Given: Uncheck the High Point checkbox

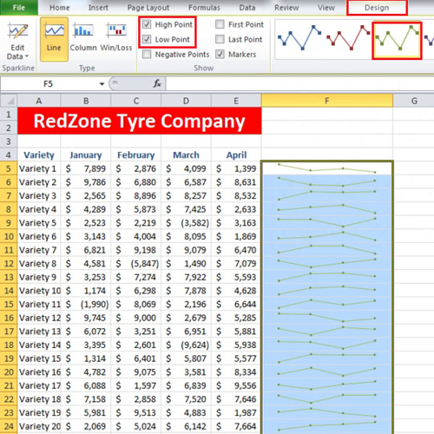Looking at the screenshot, I should pos(147,24).
